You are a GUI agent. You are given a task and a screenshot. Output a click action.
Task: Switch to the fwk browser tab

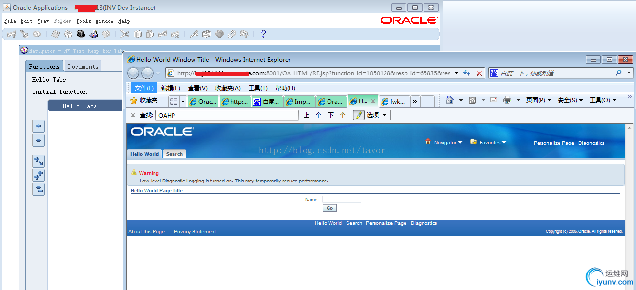point(394,101)
